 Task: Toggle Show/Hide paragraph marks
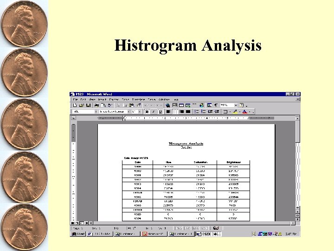(x=216, y=105)
